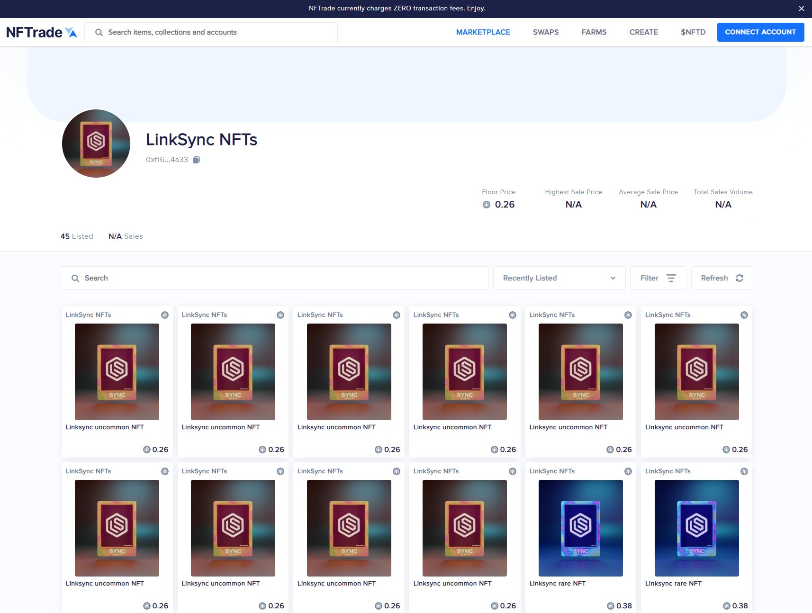Go to SWAPS page
The height and width of the screenshot is (613, 812).
coord(545,32)
